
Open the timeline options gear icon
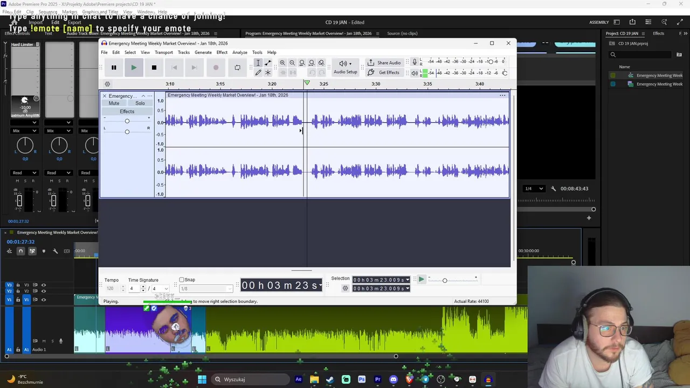[x=107, y=84]
